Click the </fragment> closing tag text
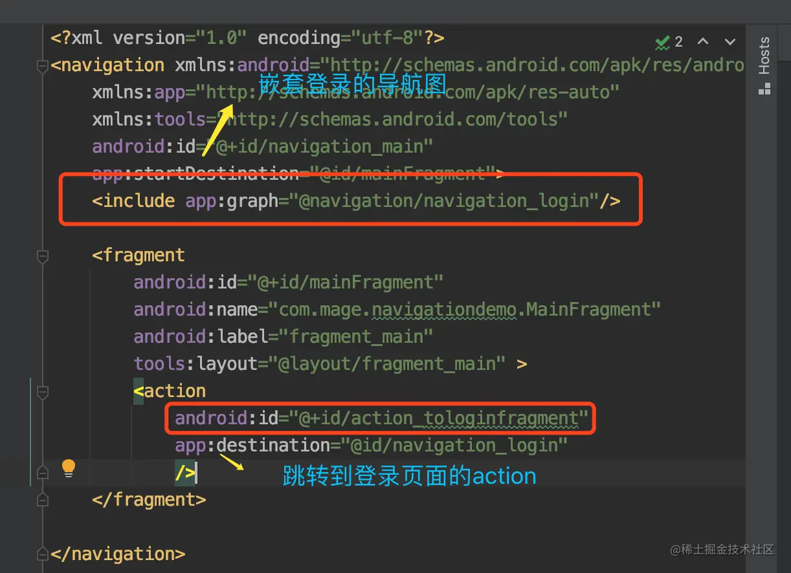 149,500
